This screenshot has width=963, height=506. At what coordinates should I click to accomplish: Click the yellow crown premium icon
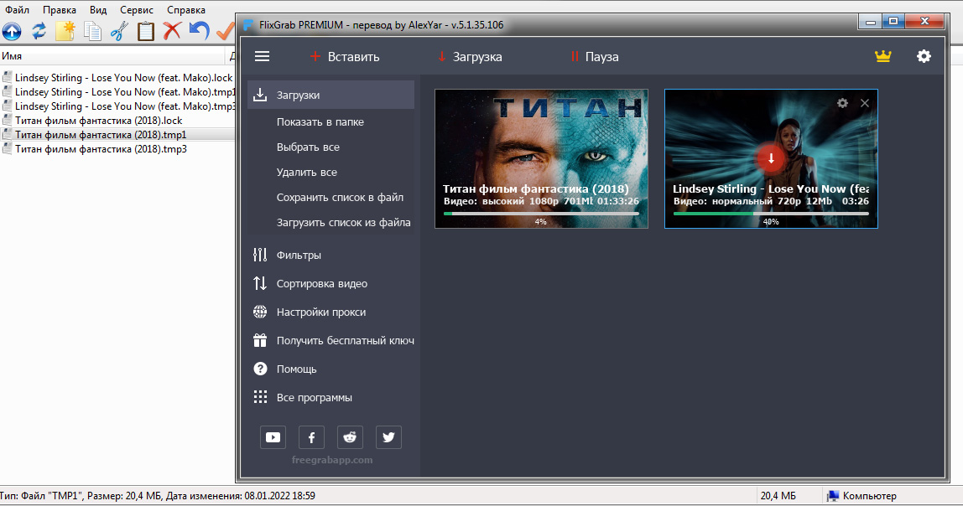882,56
